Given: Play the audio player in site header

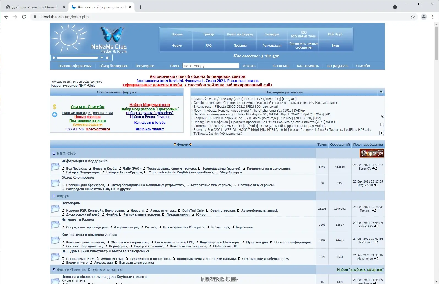Looking at the screenshot, I should pos(54,58).
